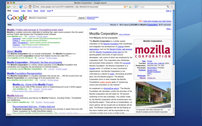The height and width of the screenshot is (126, 202).
Task: Open the address bar URL history dropdown
Action: pos(127,7)
